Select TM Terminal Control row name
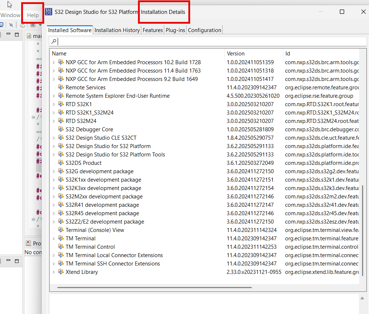Screen dimensions: 369x314 (x=90, y=247)
